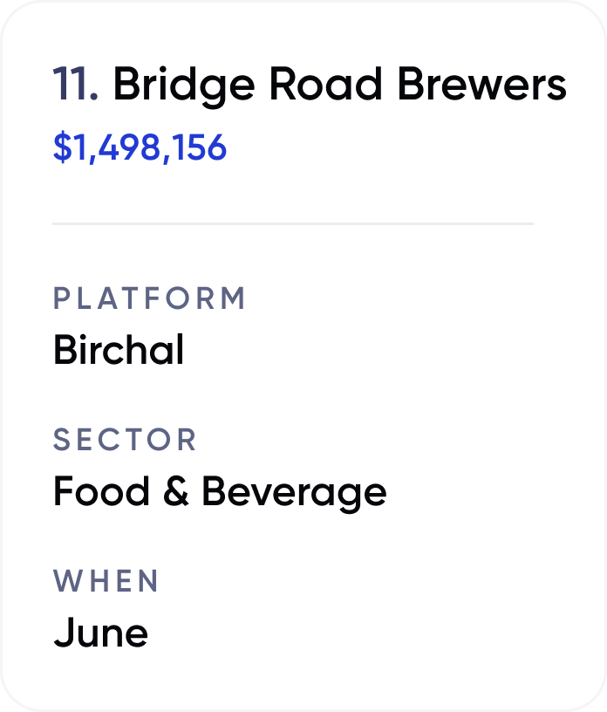Click the letter M in PLATFORM
The image size is (607, 712).
(234, 298)
